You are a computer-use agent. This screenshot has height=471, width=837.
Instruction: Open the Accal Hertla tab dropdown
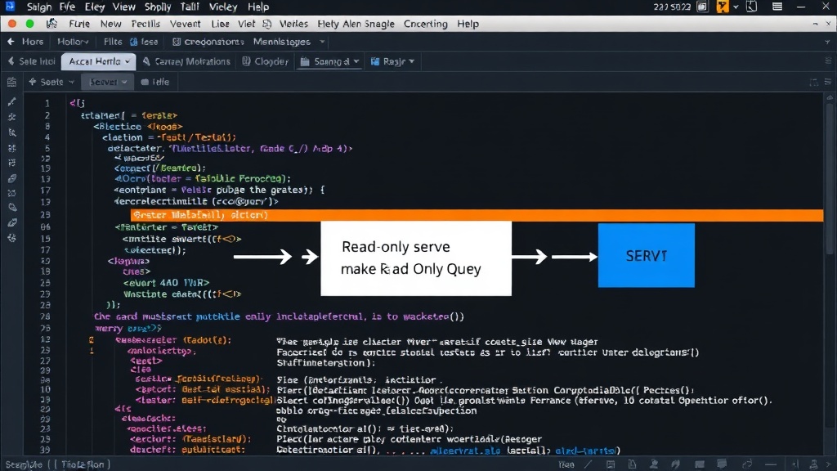[127, 62]
